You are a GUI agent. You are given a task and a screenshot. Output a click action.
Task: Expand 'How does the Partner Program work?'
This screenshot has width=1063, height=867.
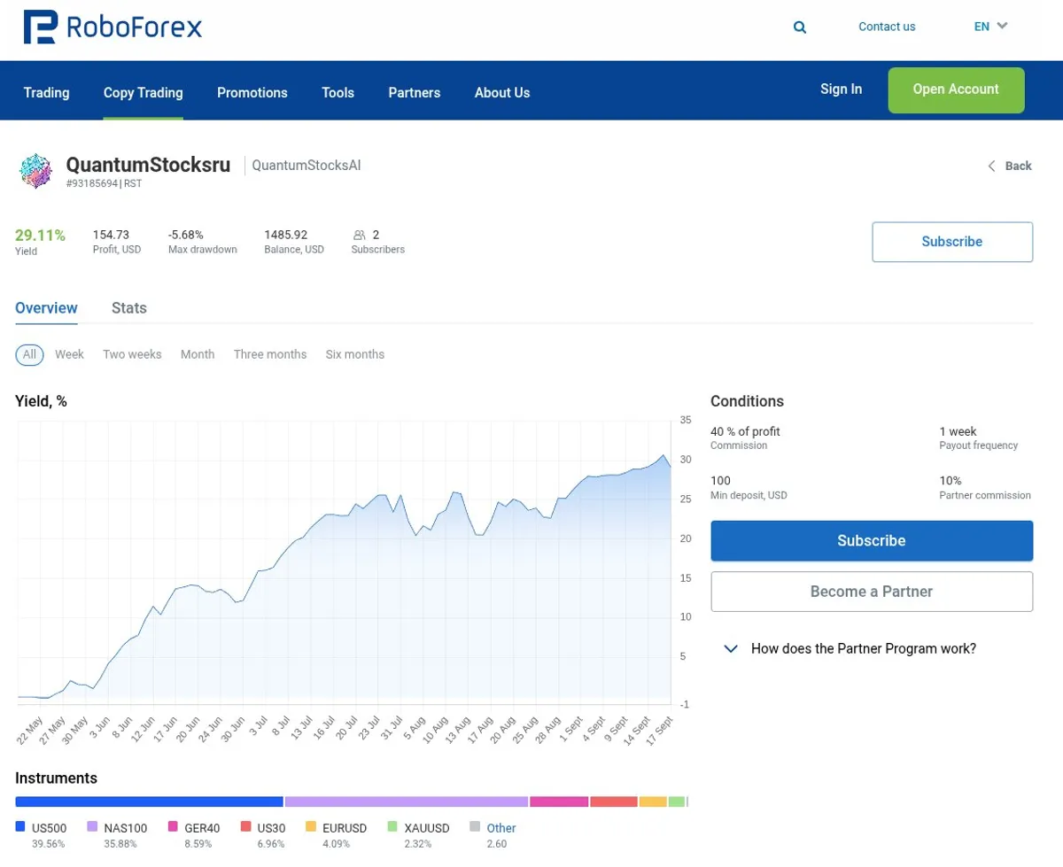850,649
